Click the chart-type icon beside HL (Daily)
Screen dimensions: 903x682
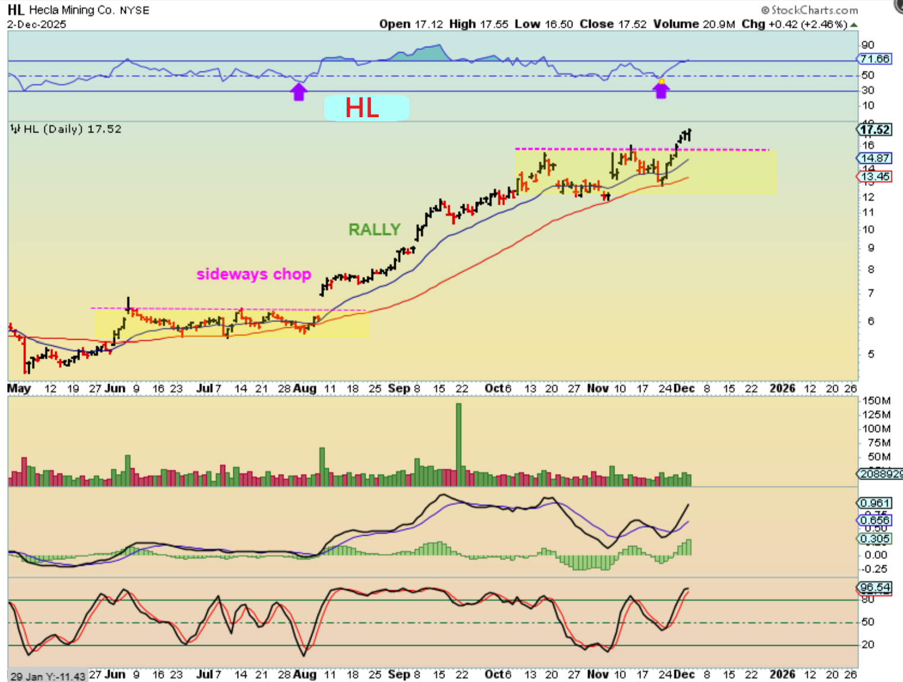click(x=15, y=129)
